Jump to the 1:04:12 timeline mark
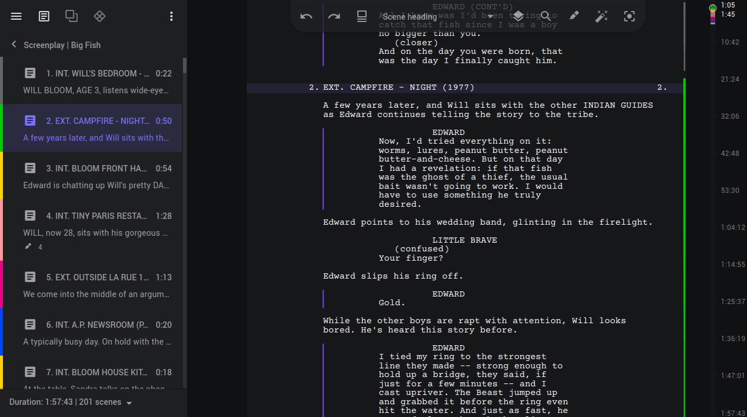747x417 pixels. tap(733, 228)
